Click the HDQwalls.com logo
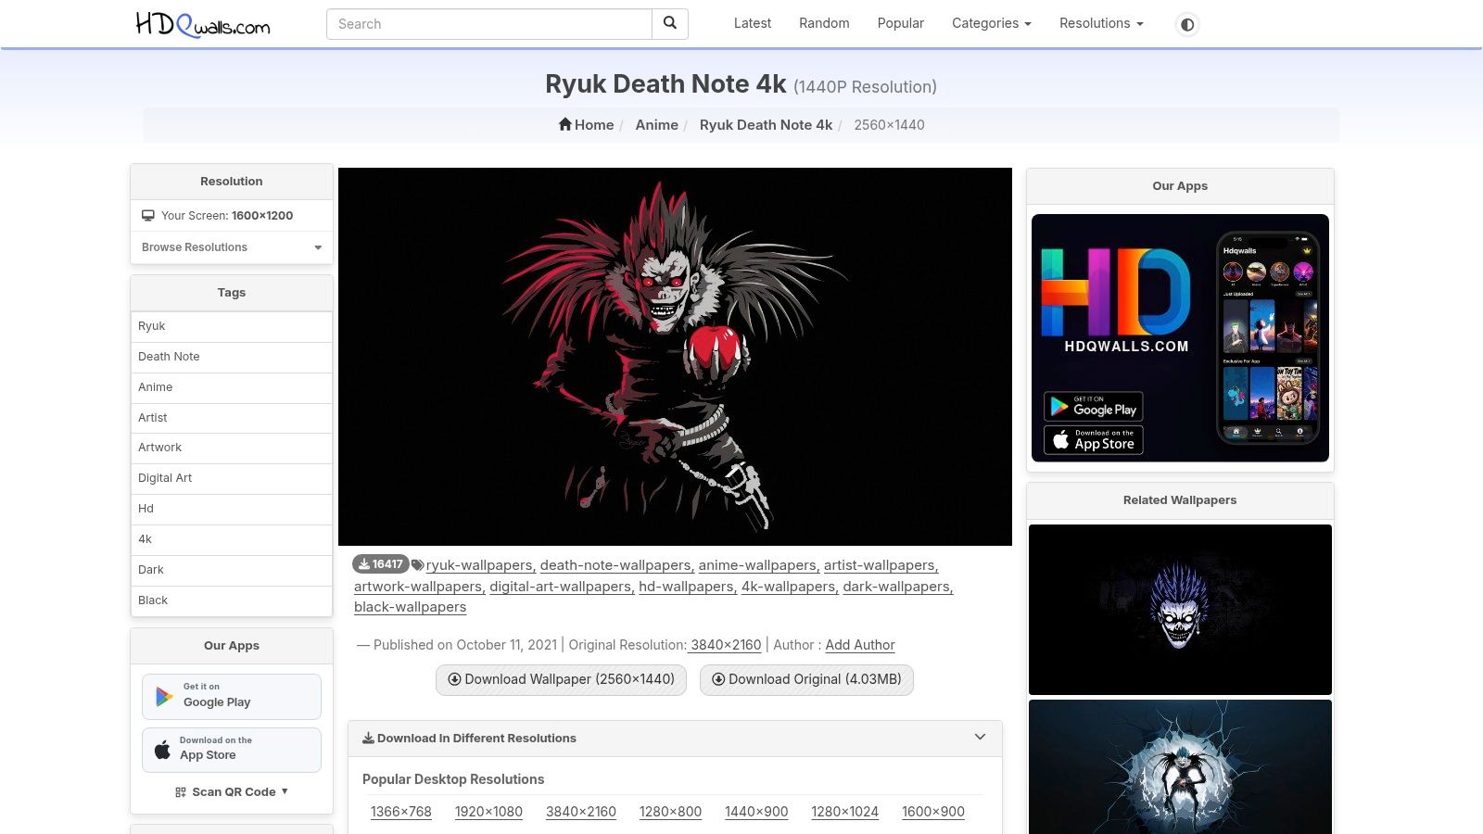This screenshot has width=1483, height=834. pos(202,24)
